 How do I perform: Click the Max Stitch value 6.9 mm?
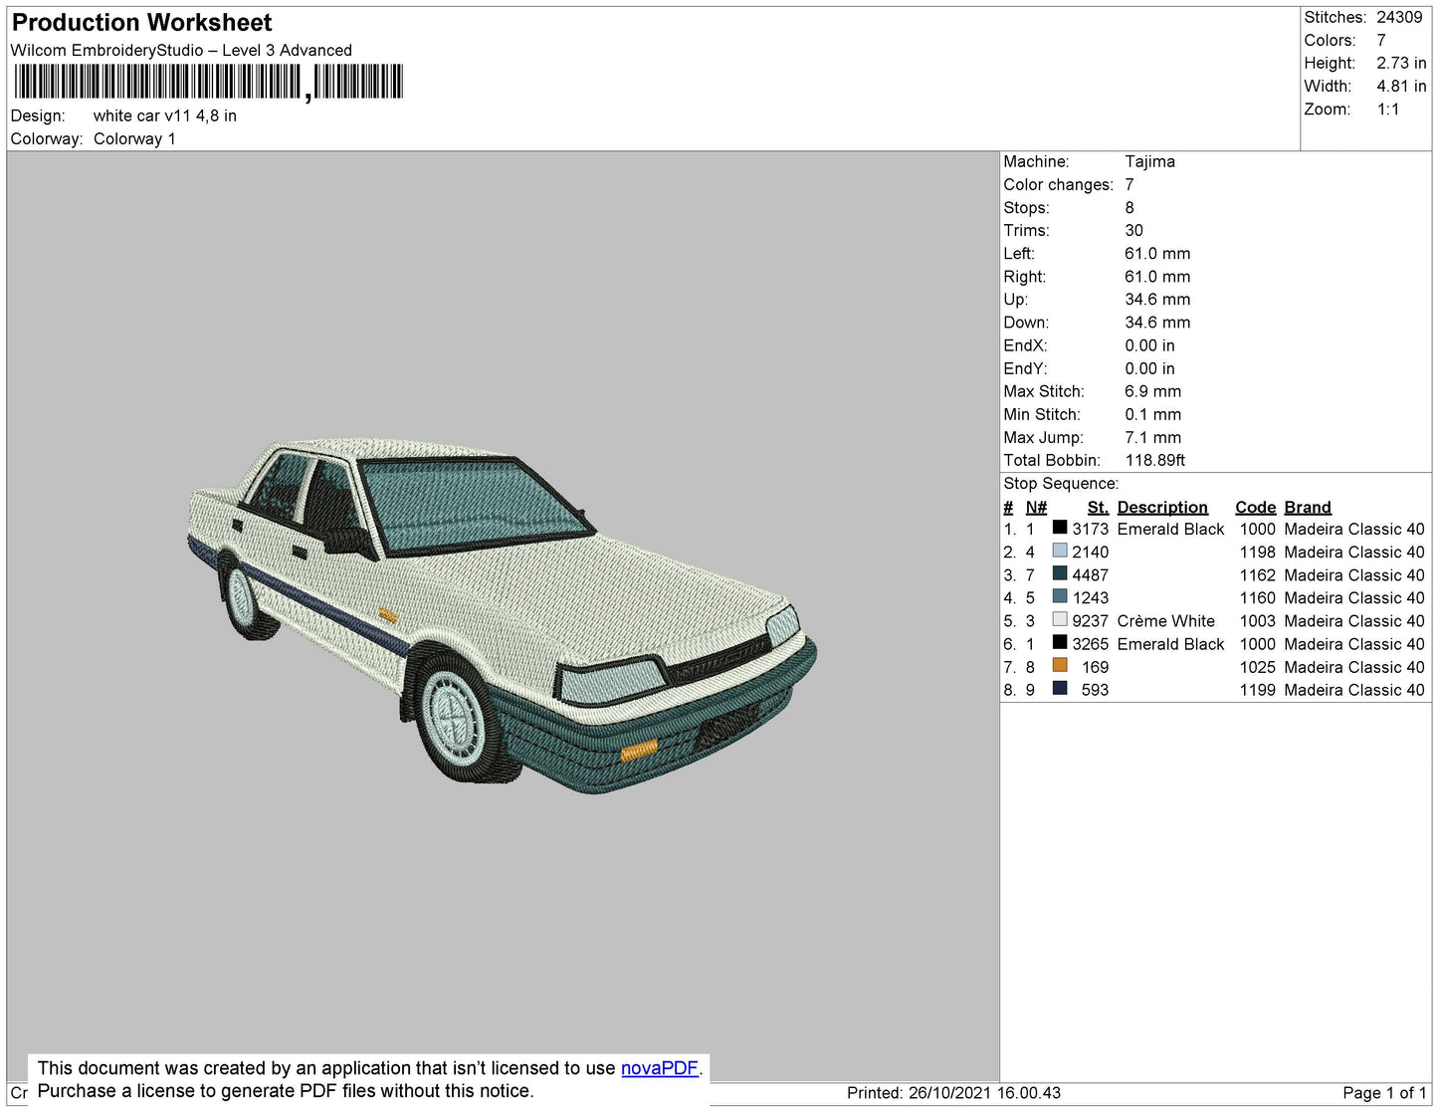[x=1152, y=391]
